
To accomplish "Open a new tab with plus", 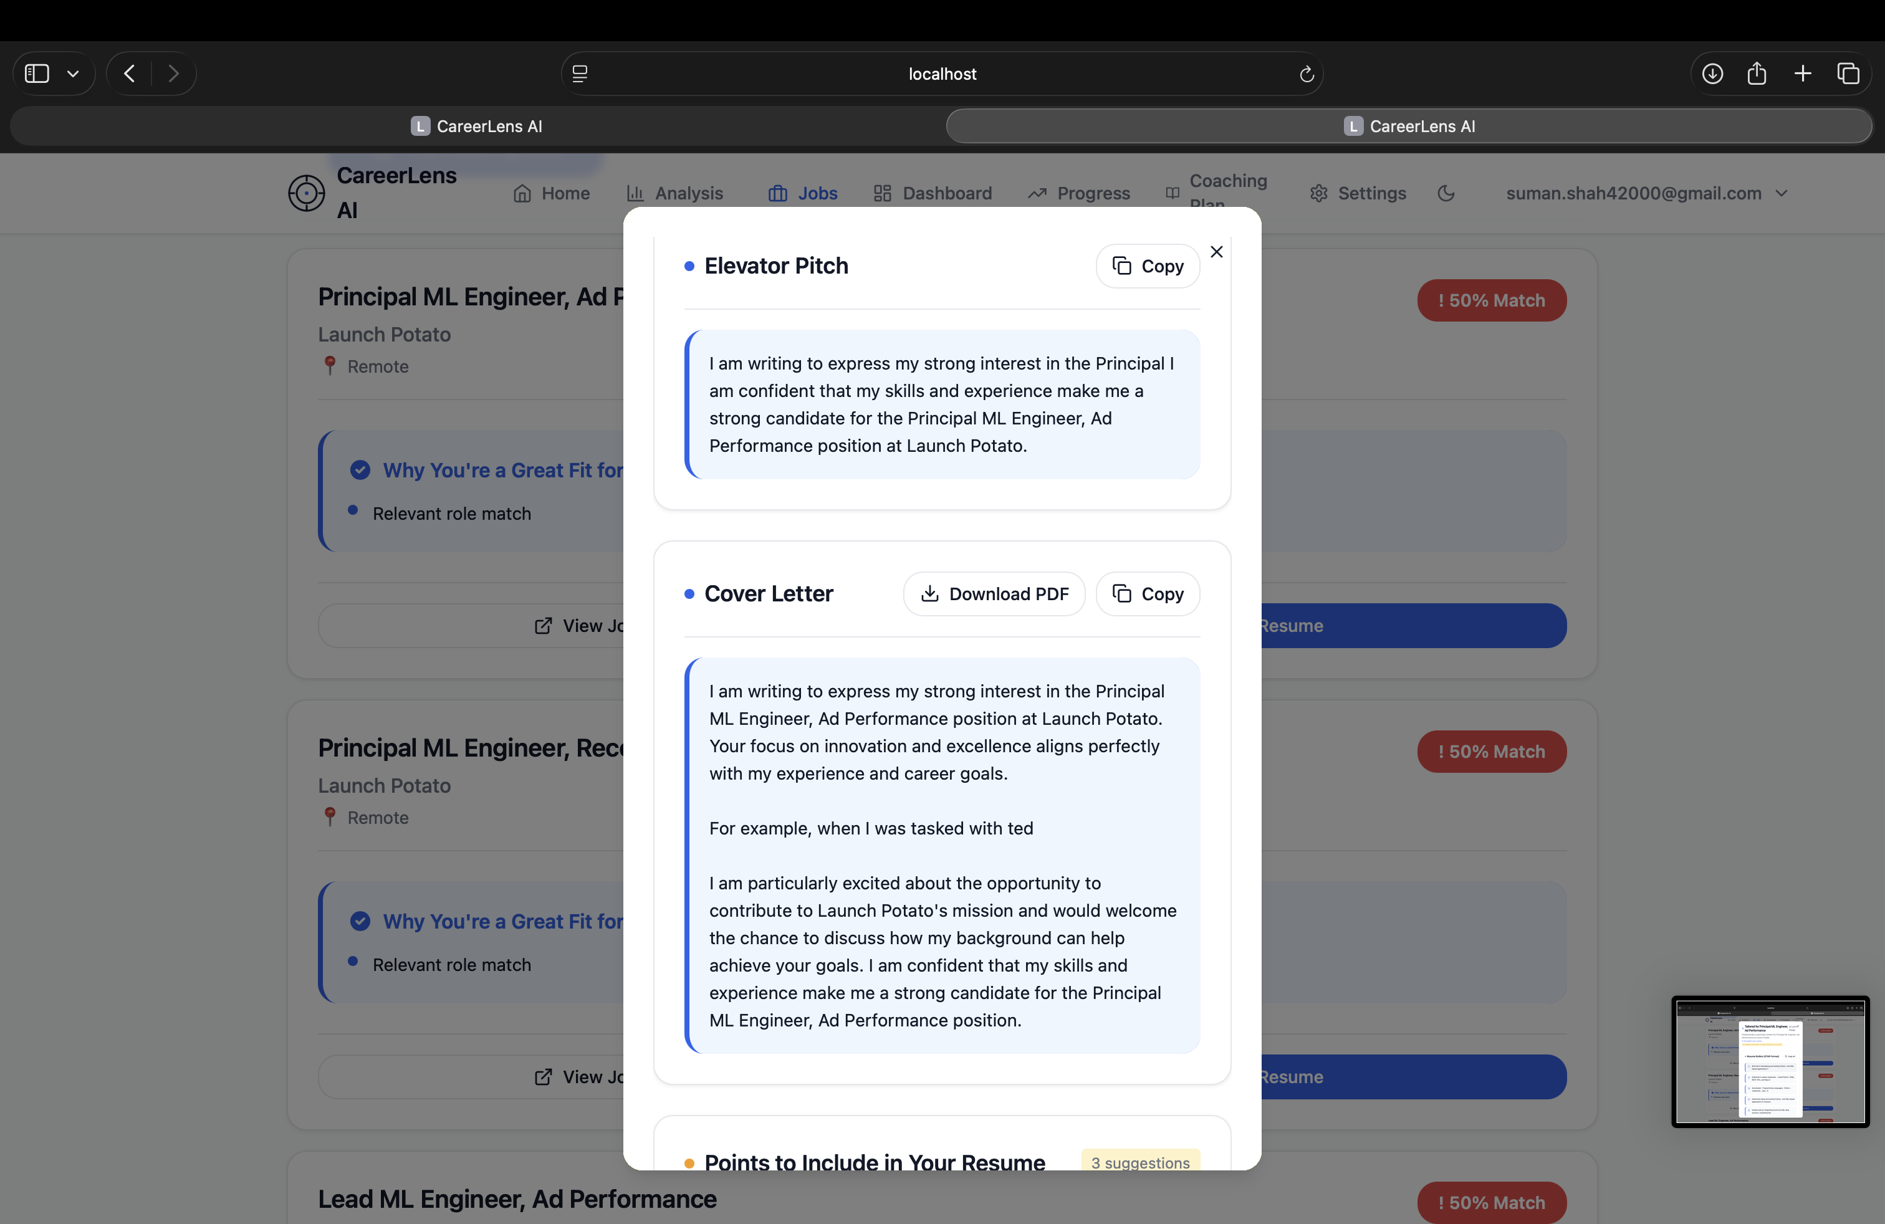I will click(x=1803, y=74).
